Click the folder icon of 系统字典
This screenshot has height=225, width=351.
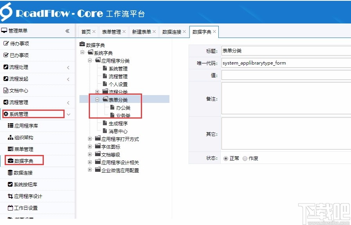90,52
